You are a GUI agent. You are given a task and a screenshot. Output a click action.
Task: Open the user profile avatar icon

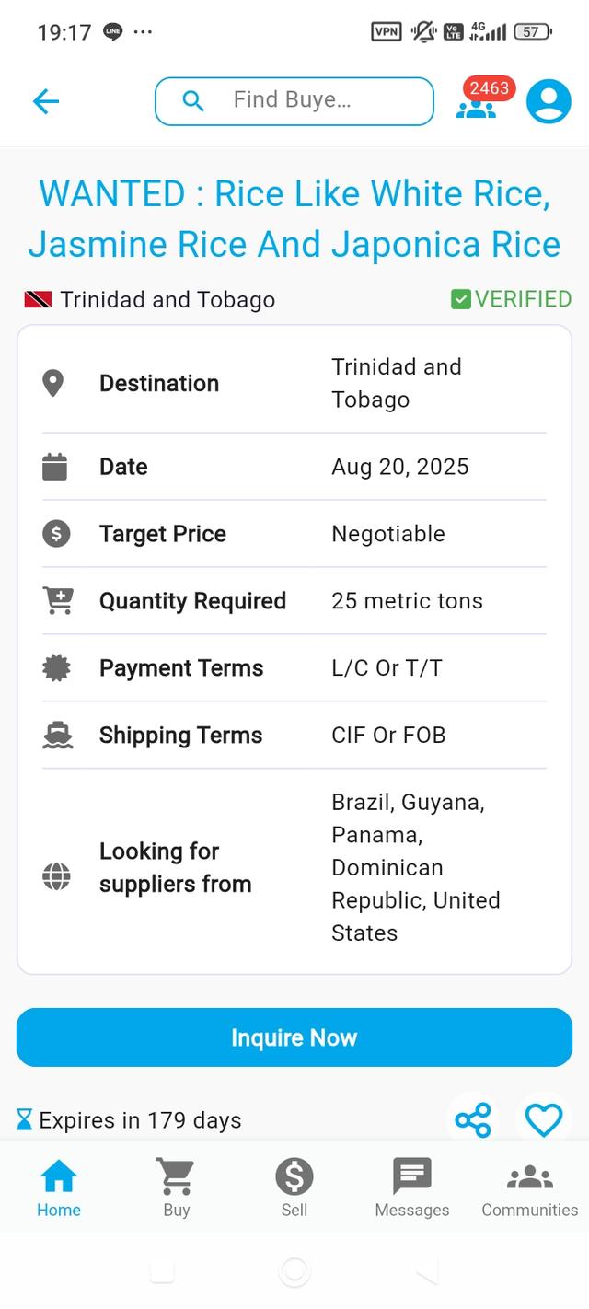(x=549, y=101)
